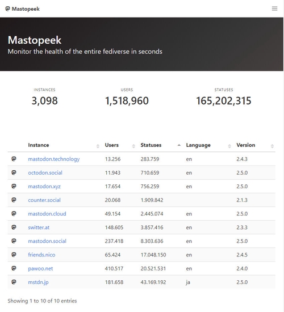The height and width of the screenshot is (312, 284).
Task: Click the Mastodon icon beside counter.social
Action: [14, 200]
